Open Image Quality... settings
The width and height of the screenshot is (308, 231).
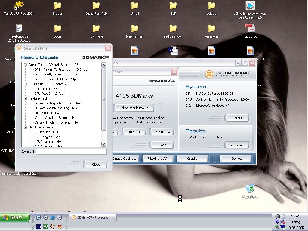click(126, 159)
